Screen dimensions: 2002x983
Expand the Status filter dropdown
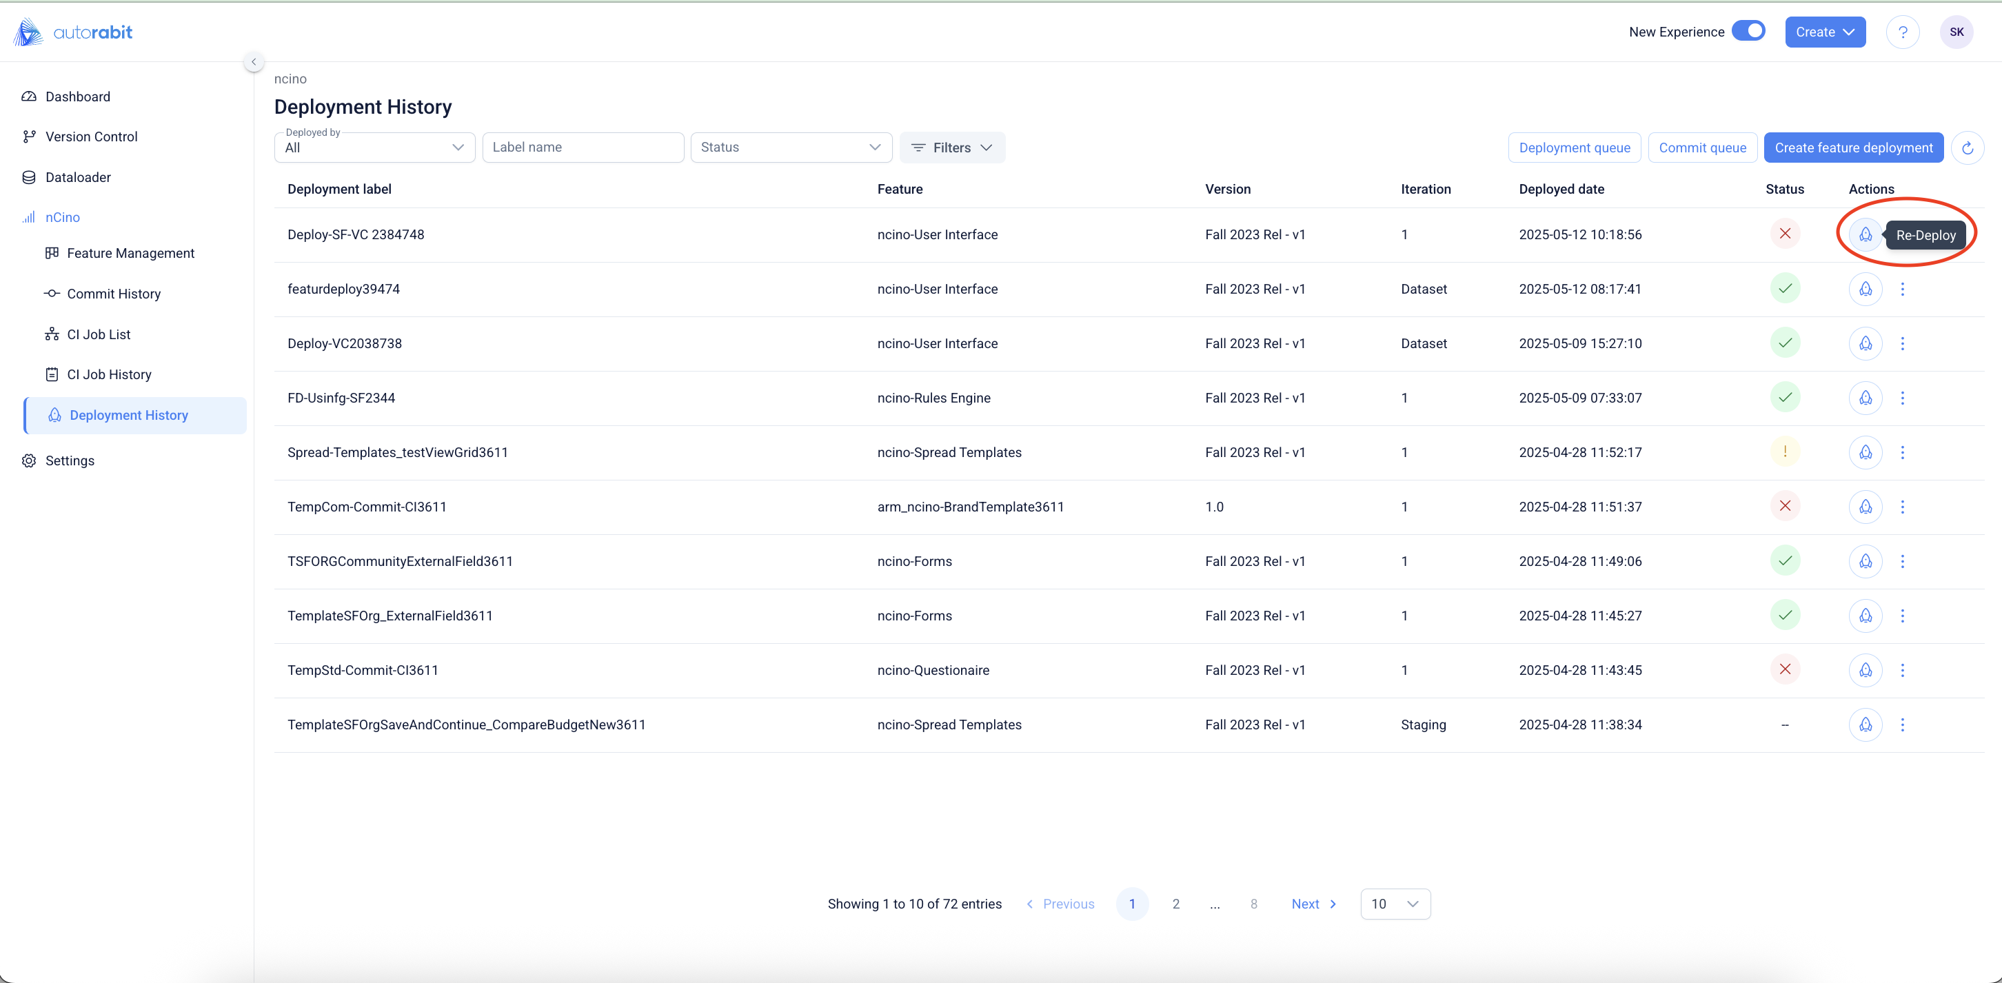click(x=790, y=148)
